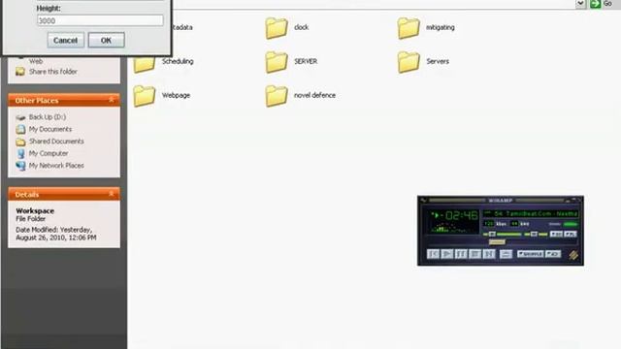Toggle shuffle in Winamp
The image size is (621, 349).
point(531,254)
